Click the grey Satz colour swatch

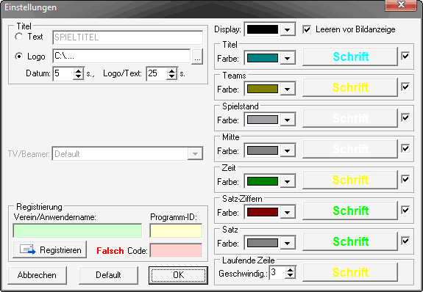(263, 243)
